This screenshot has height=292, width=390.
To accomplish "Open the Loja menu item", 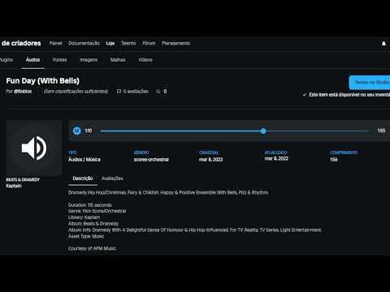I will pos(110,43).
